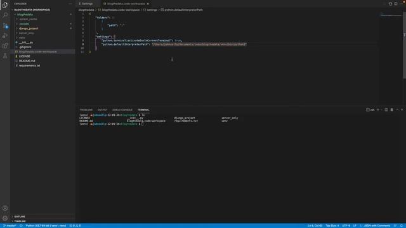Create a new terminal with plus icon
Image resolution: width=406 pixels, height=228 pixels.
coord(378,110)
